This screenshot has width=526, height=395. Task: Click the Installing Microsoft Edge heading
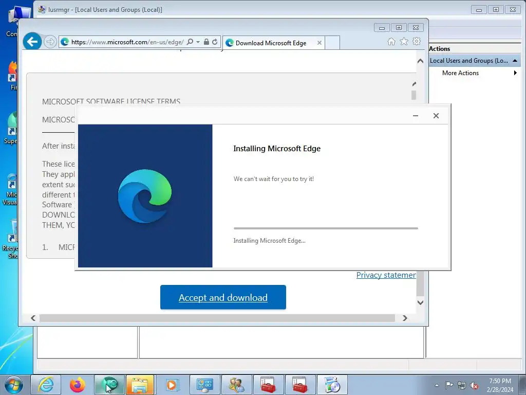tap(277, 149)
